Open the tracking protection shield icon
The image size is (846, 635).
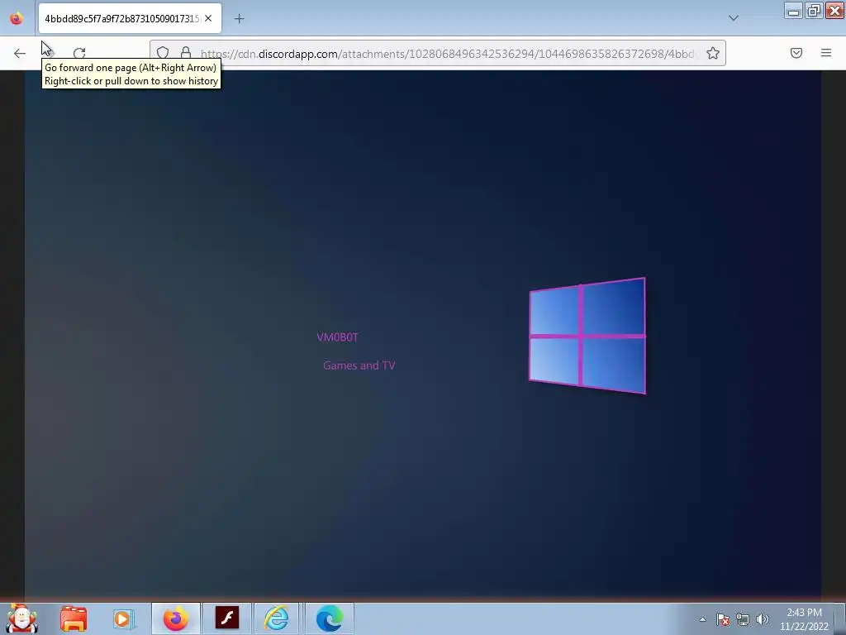point(163,53)
